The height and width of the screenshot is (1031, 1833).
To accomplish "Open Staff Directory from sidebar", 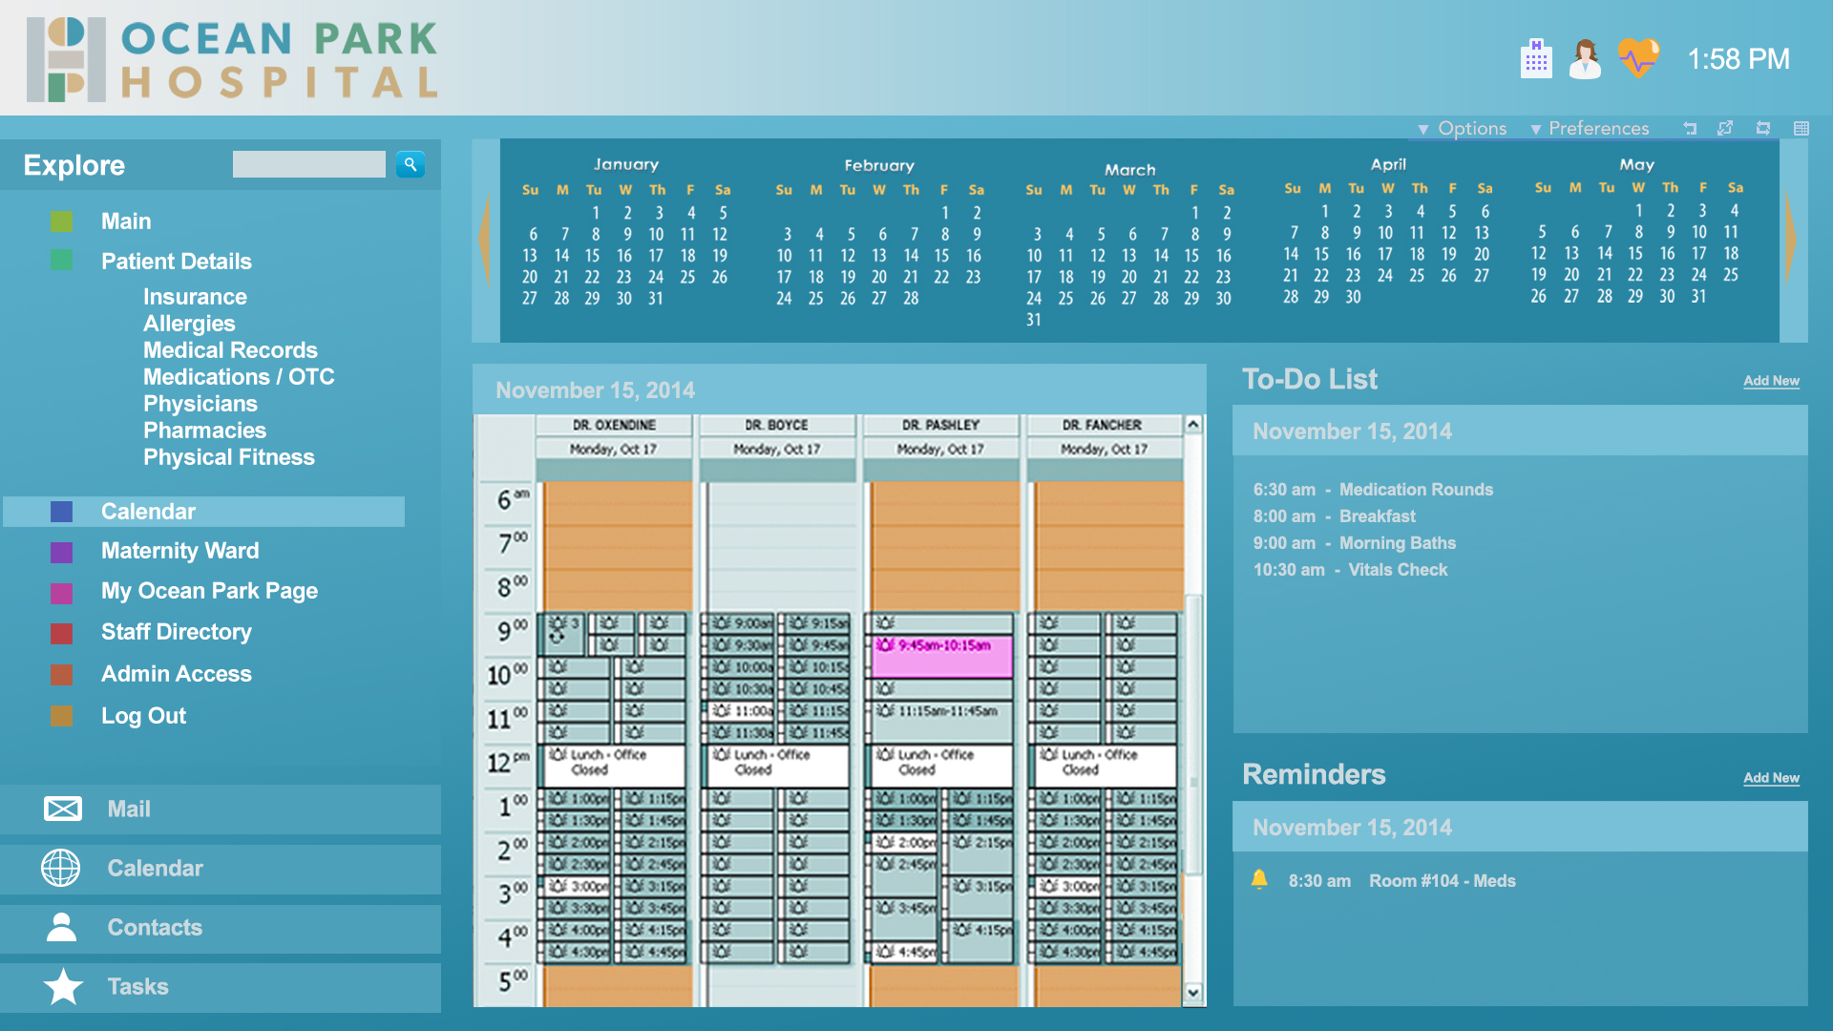I will tap(177, 632).
